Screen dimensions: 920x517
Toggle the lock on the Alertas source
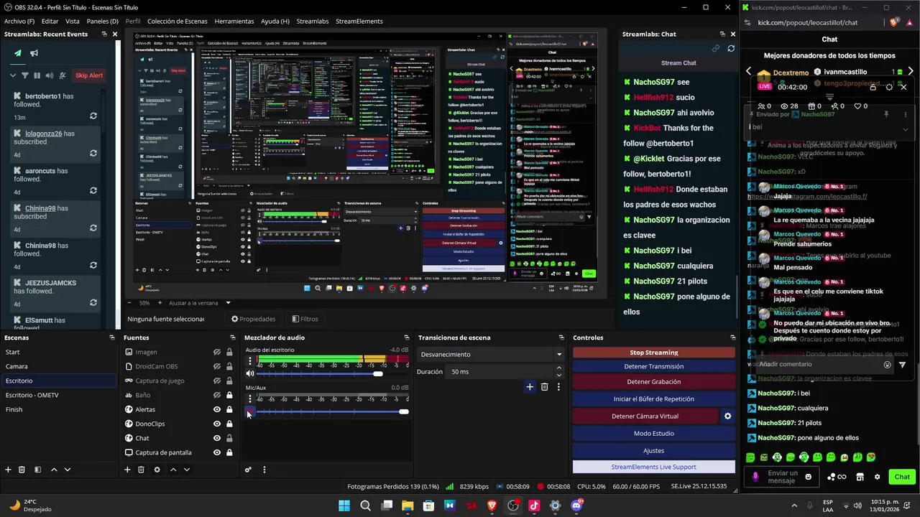coord(229,409)
